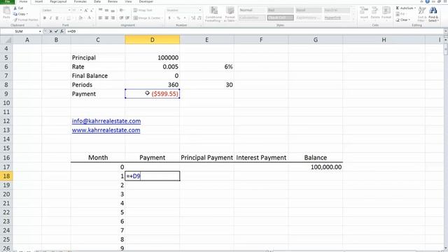Image resolution: width=448 pixels, height=252 pixels.
Task: Click the AutoSum sigma icon
Action: point(398,8)
